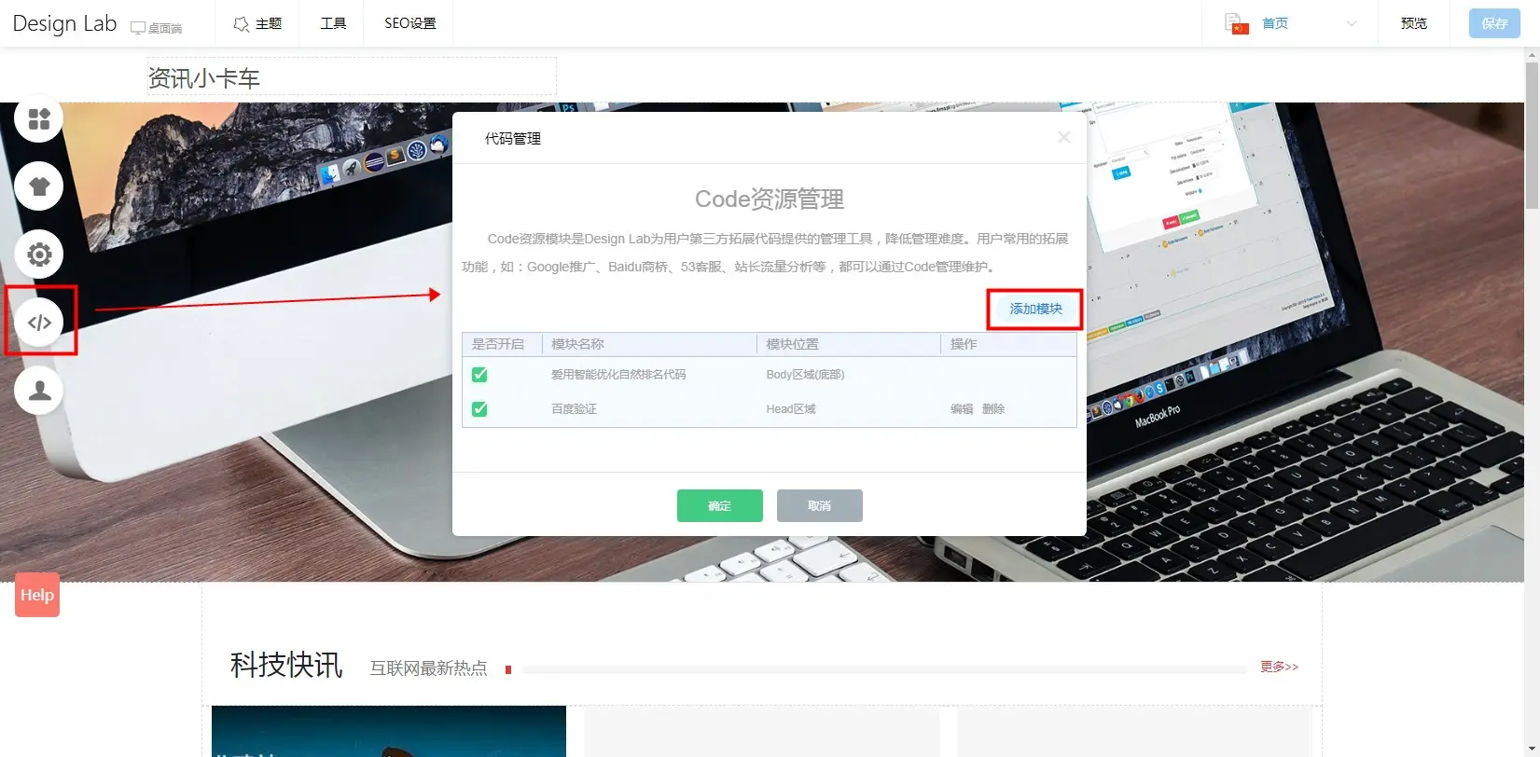
Task: Close the 代码管理 dialog
Action: click(x=1063, y=137)
